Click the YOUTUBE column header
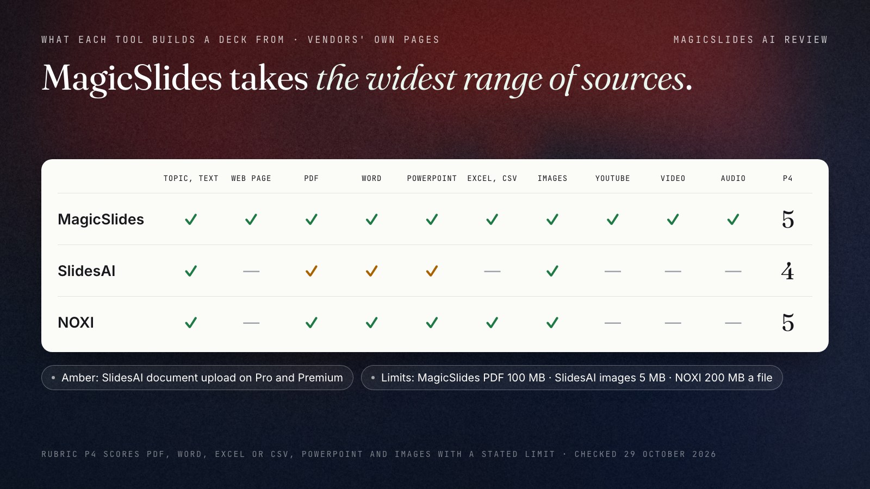 (613, 178)
